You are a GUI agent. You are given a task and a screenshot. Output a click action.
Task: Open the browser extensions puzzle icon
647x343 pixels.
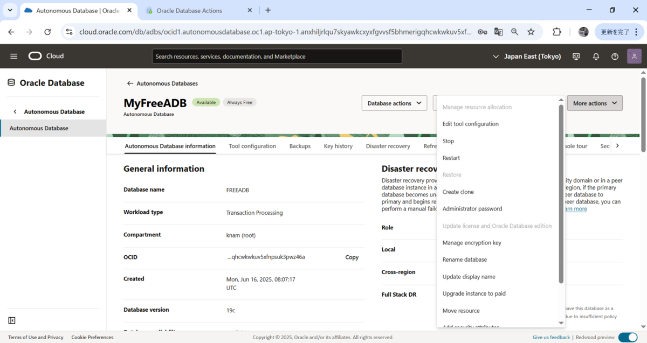tap(557, 32)
